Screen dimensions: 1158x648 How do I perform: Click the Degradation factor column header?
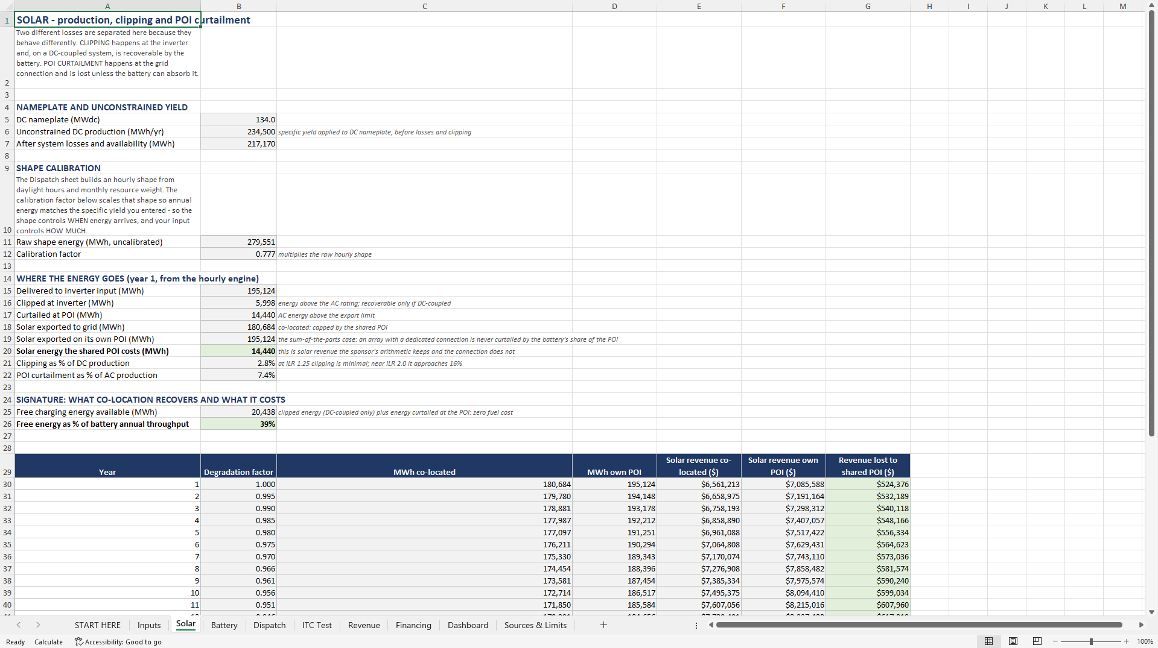click(238, 466)
